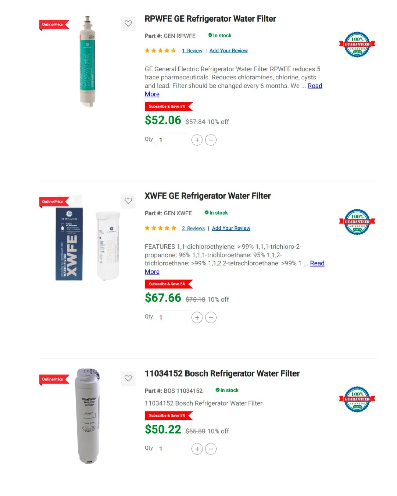Screen dimensions: 397x496
Task: Decrease quantity of RPWFE filter
Action: pos(211,140)
